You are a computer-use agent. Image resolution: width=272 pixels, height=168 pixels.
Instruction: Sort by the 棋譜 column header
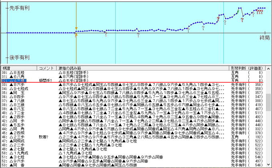tap(7, 68)
